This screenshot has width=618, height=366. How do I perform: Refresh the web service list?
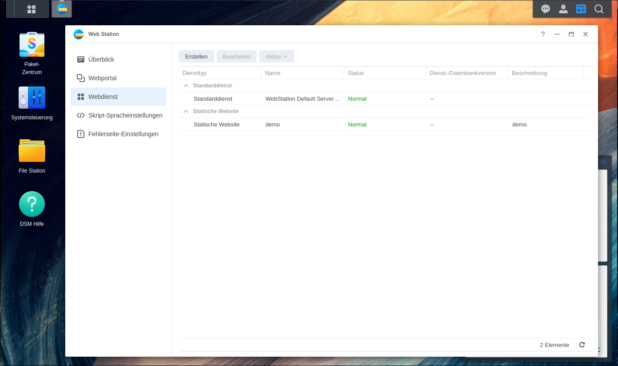click(x=582, y=345)
